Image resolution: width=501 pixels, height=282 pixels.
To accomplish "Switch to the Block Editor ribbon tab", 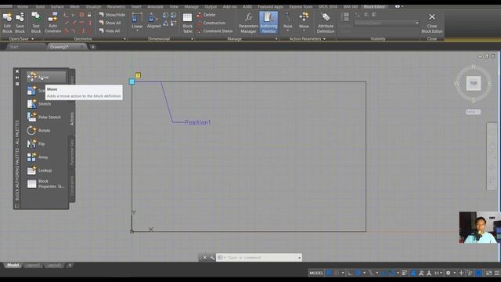I will [x=374, y=6].
